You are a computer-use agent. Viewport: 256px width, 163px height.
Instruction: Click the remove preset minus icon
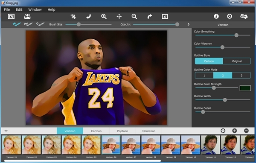tap(246, 131)
